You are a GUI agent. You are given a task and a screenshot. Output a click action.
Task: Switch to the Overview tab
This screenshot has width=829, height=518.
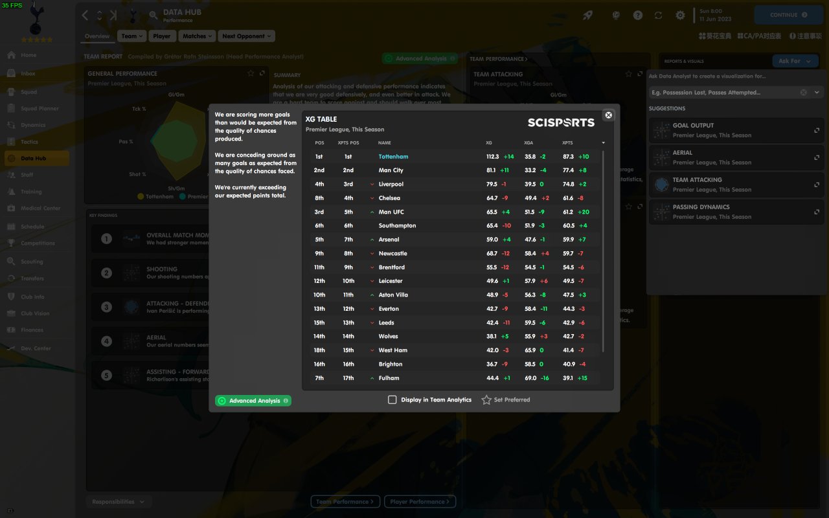click(x=97, y=36)
